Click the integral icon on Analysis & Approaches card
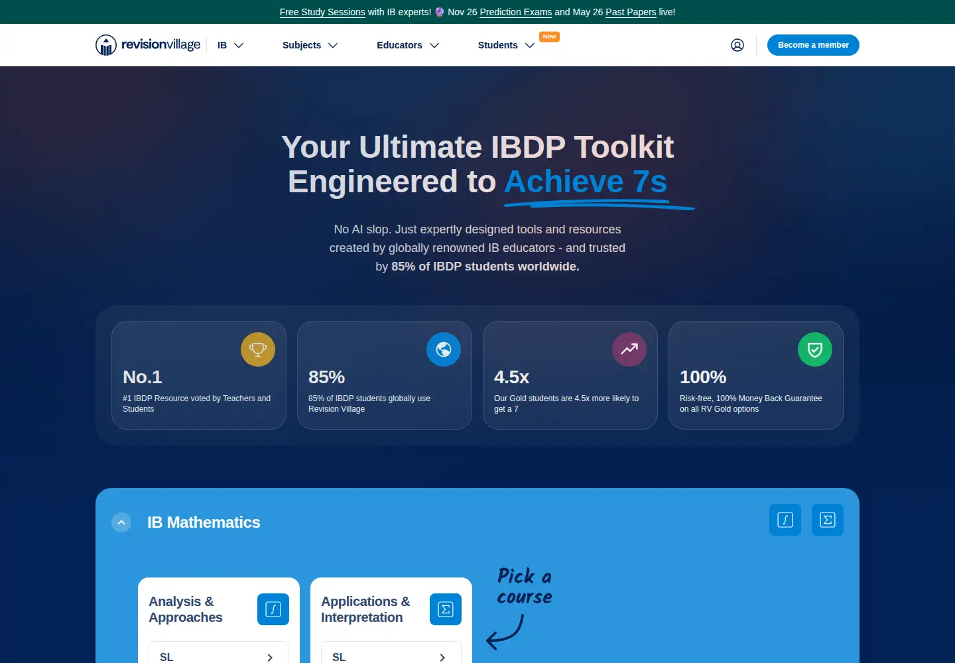Viewport: 955px width, 663px height. tap(273, 609)
